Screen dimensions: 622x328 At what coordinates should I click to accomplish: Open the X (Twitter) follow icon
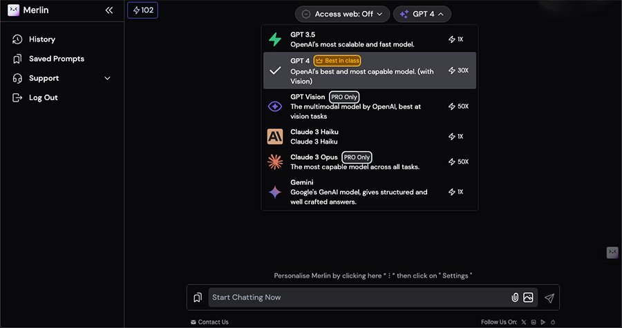(523, 322)
